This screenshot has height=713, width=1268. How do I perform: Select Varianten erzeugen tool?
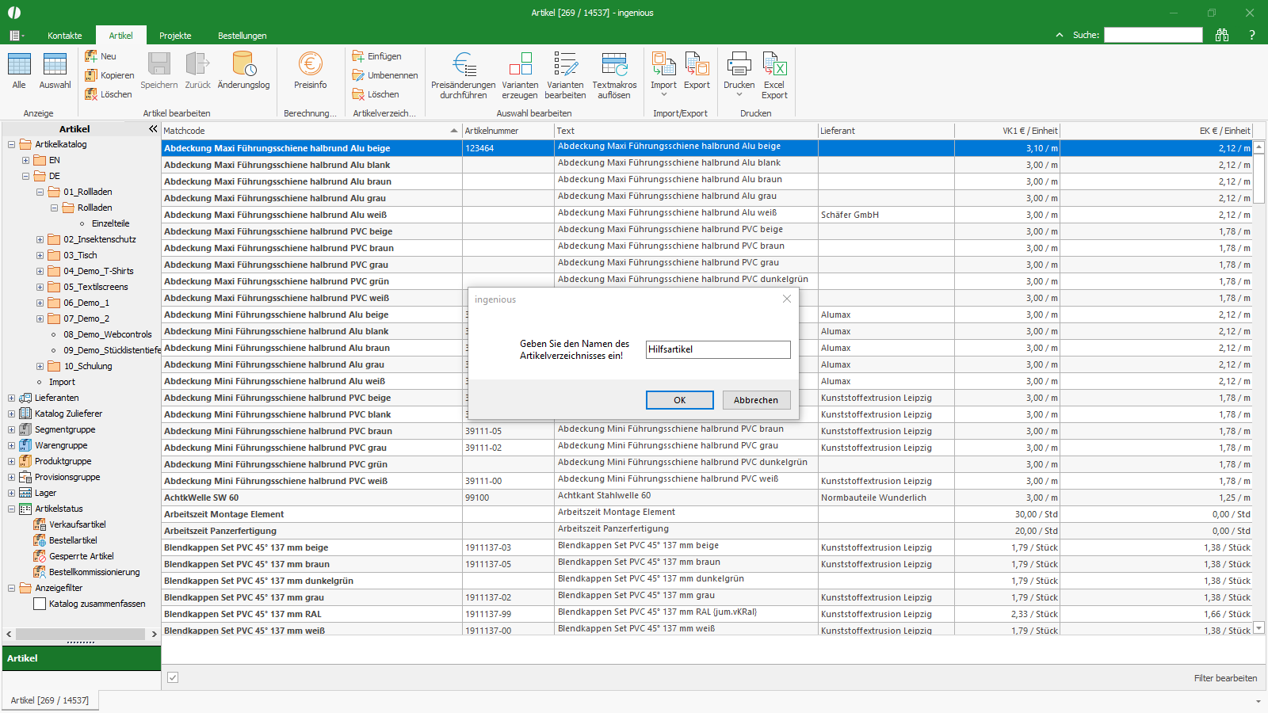520,64
